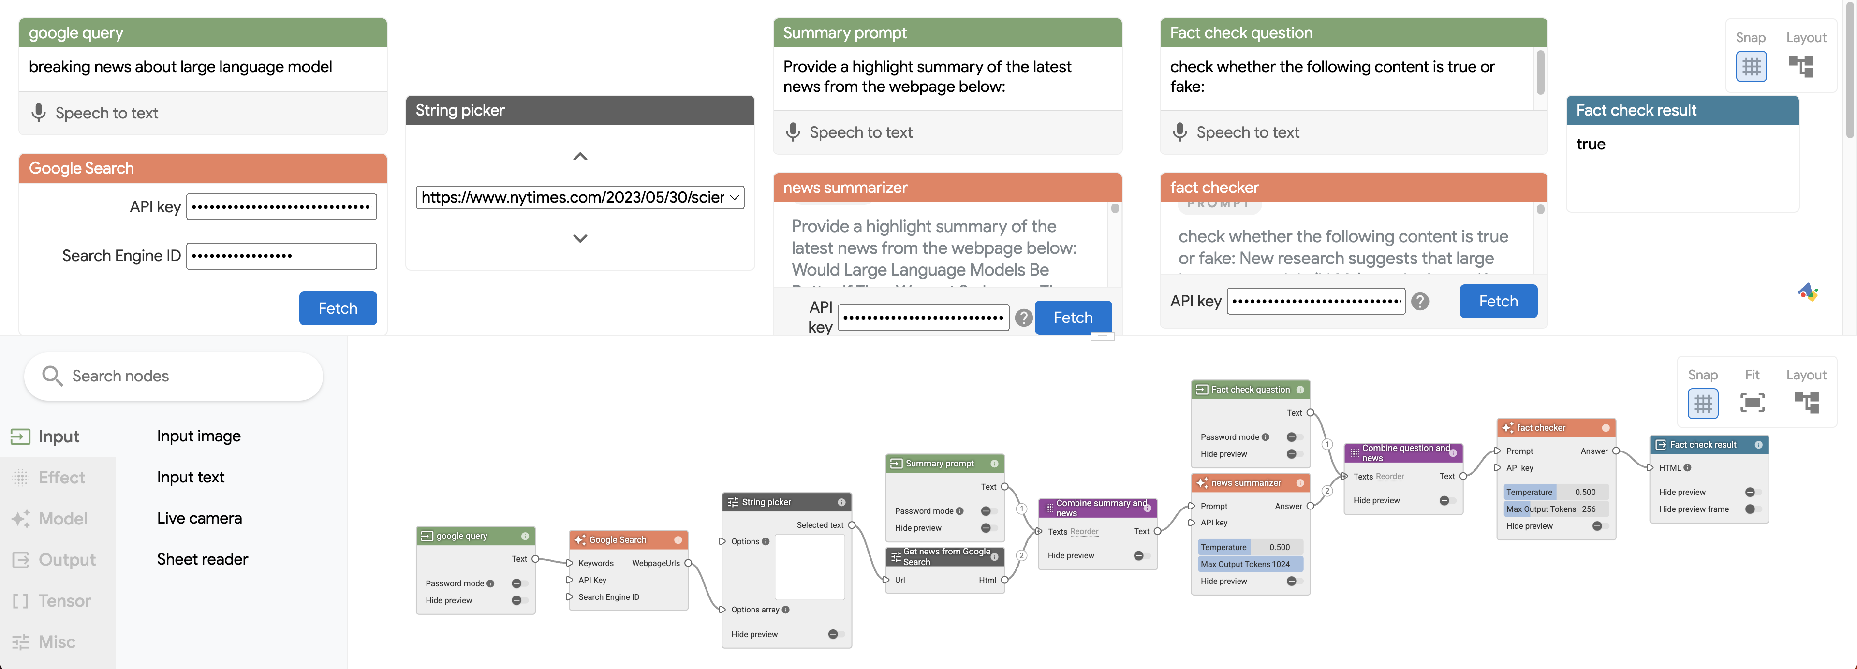Screen dimensions: 1857x669
Task: Click Fetch button in Google Search panel
Action: click(338, 308)
